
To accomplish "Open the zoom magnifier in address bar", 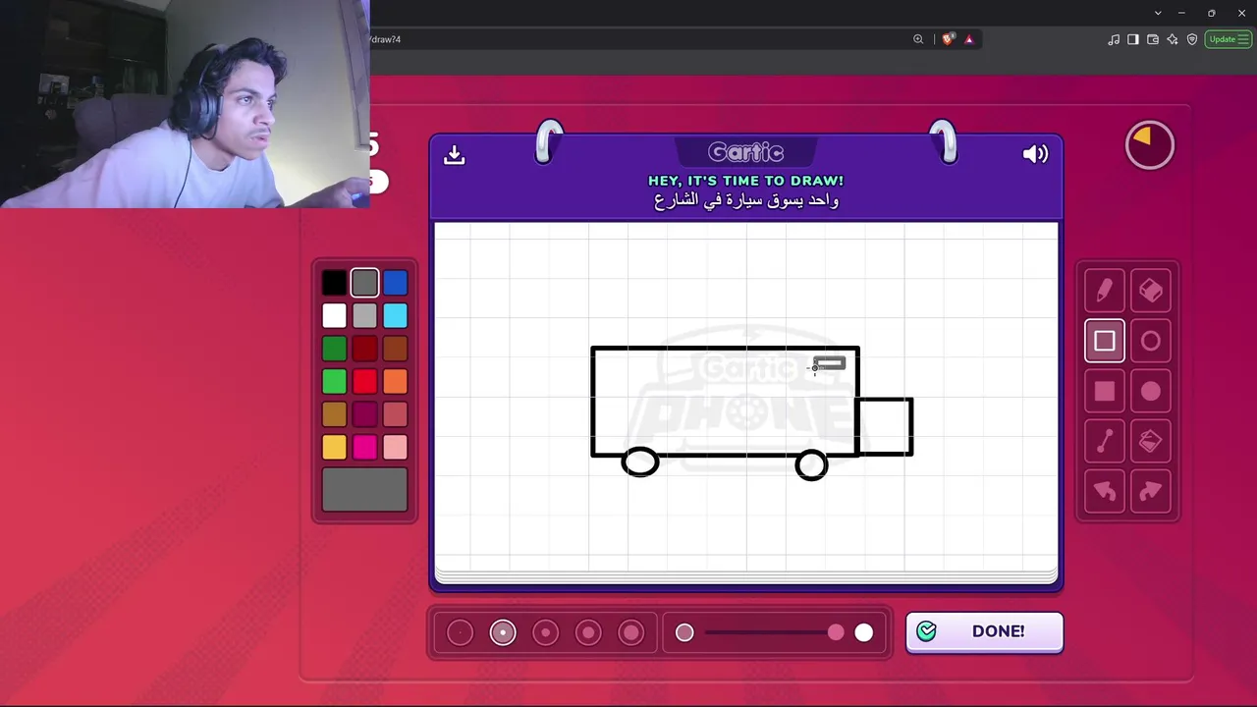I will coord(918,39).
